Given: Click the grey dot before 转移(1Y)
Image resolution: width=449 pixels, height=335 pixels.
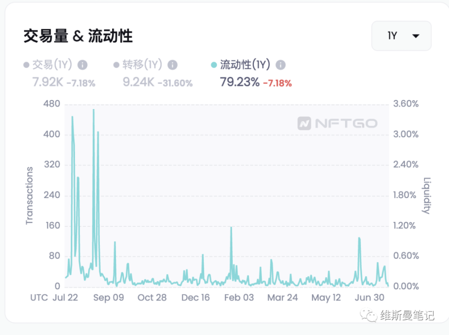Looking at the screenshot, I should tap(116, 65).
